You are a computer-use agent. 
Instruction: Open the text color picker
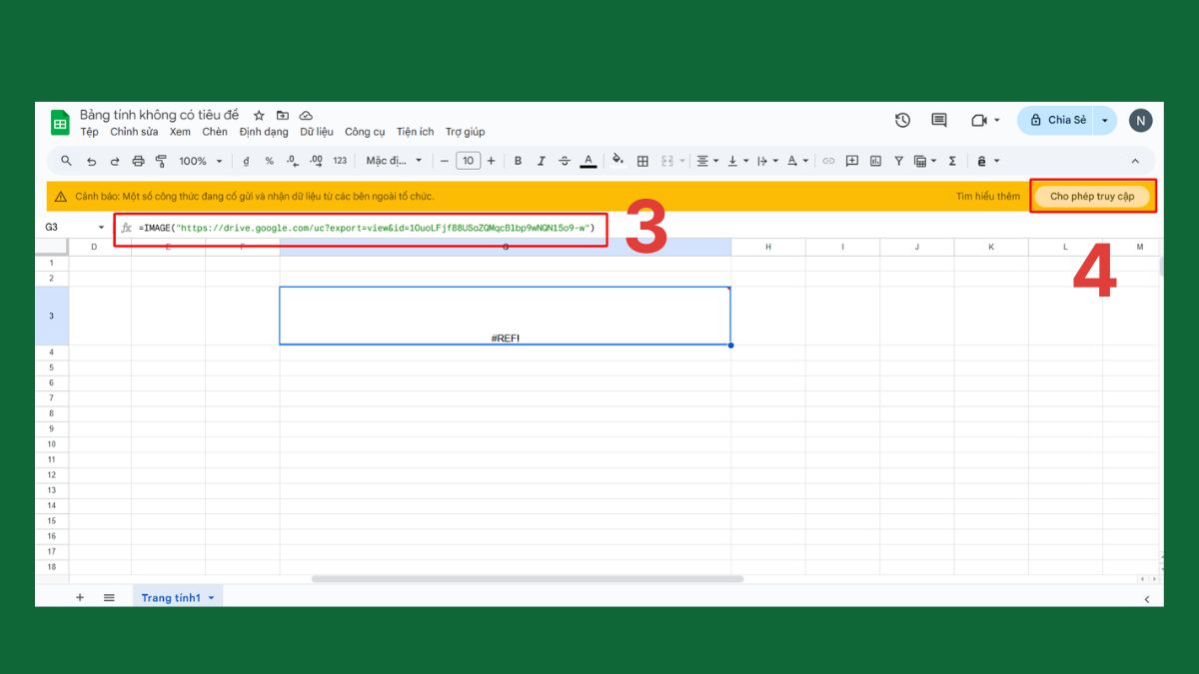click(589, 161)
